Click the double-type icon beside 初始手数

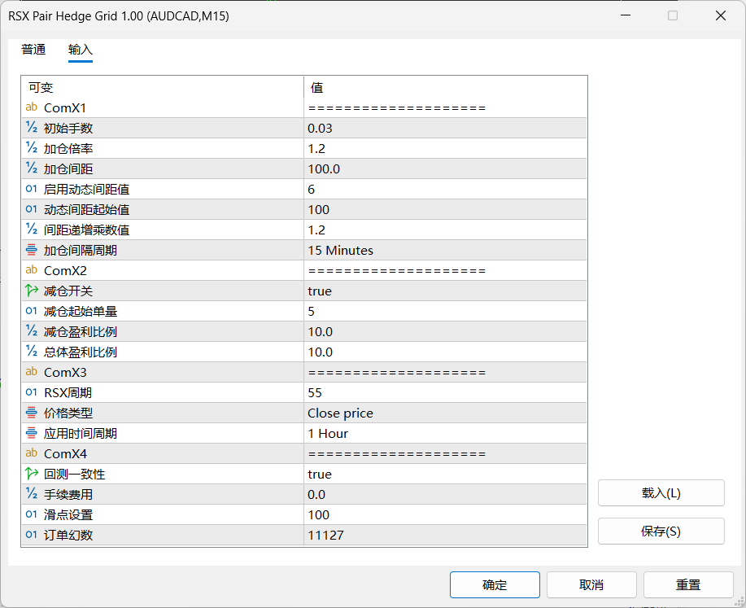point(32,128)
